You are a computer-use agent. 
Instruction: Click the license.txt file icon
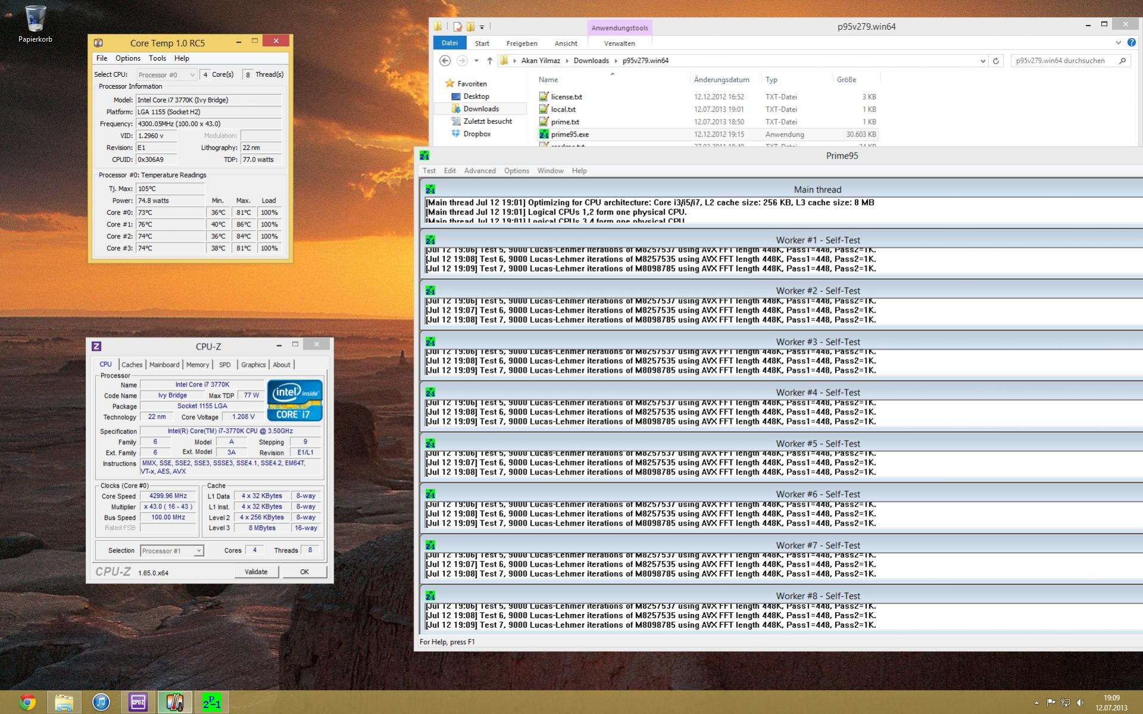544,96
